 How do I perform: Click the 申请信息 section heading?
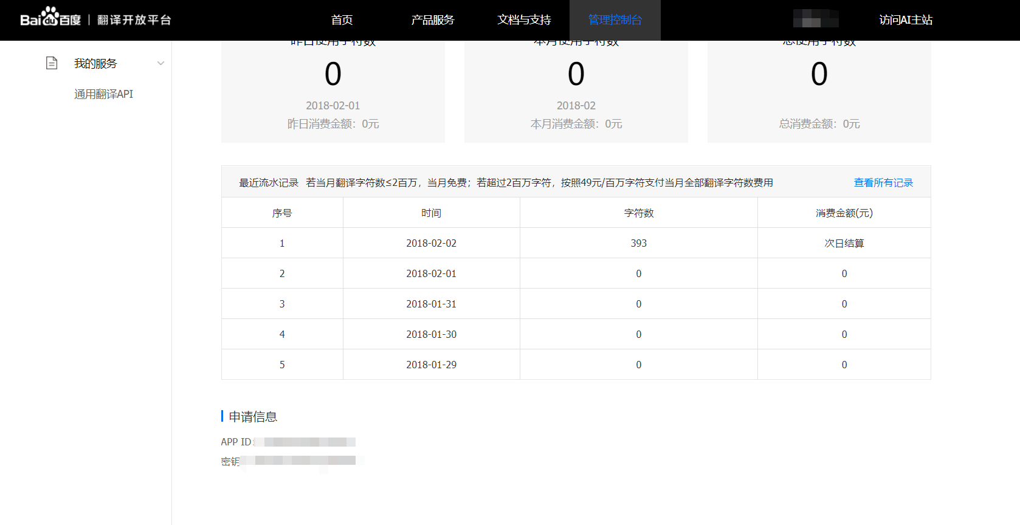click(253, 416)
